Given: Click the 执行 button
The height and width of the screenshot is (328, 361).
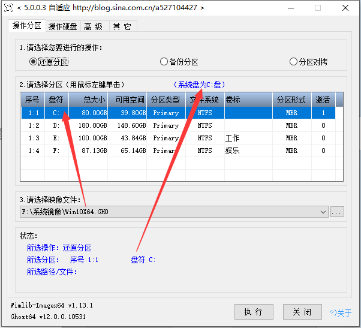Looking at the screenshot, I should tap(253, 312).
